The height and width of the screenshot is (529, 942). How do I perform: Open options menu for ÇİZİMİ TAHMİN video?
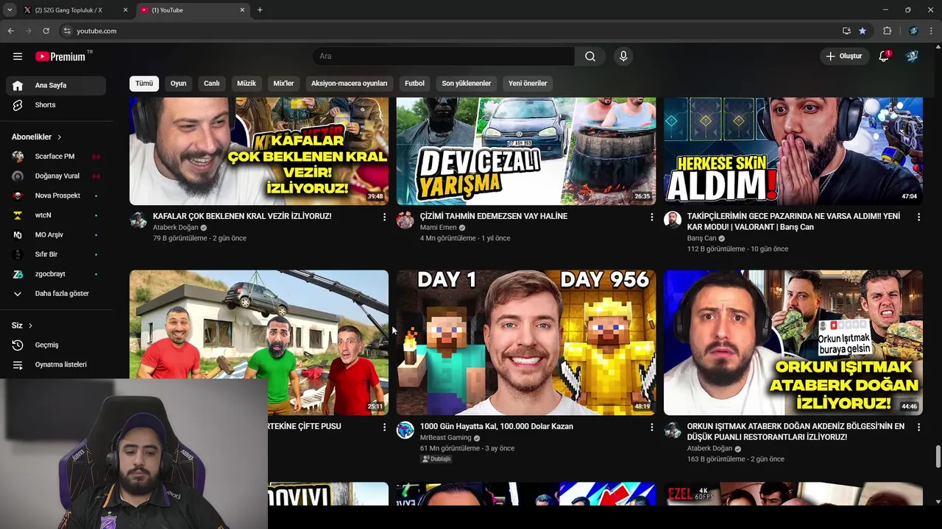pos(651,217)
